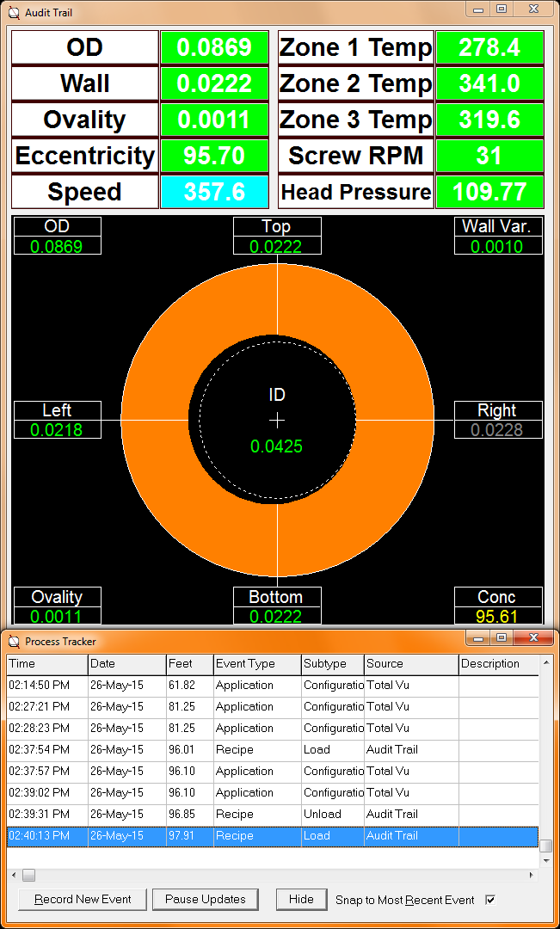
Task: Hide the Process Tracker panel
Action: click(x=301, y=900)
